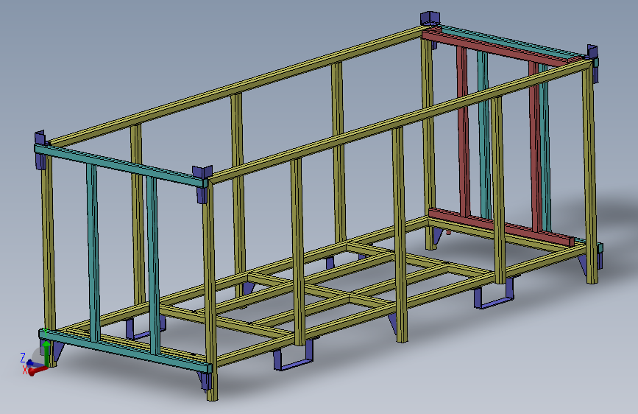
Task: Select the teal top crossbar on the near end
Action: click(121, 164)
